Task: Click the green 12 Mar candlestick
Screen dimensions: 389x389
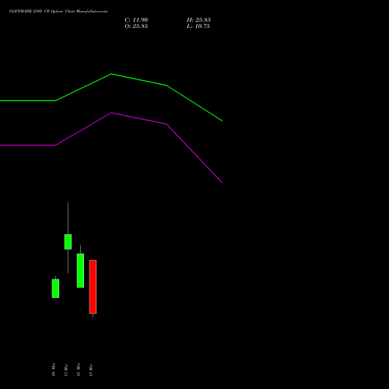Action: [x=80, y=271]
